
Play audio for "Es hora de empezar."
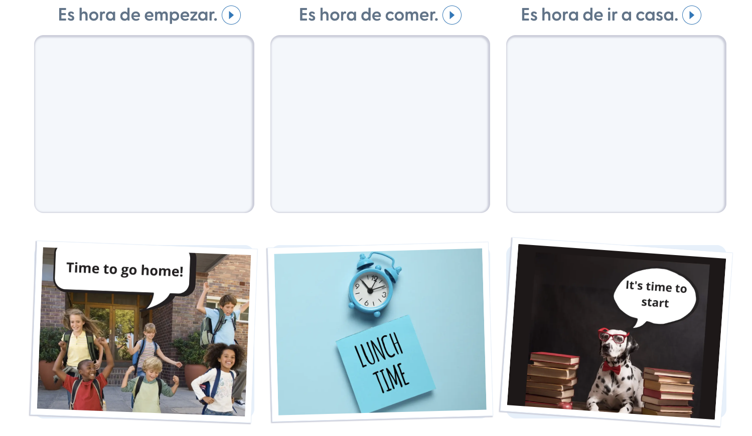pyautogui.click(x=231, y=15)
